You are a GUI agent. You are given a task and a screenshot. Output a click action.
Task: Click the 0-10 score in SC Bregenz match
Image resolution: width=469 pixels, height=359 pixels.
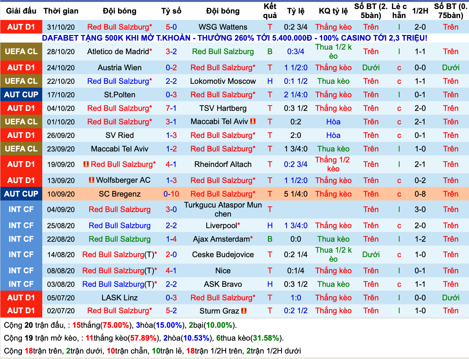(171, 194)
